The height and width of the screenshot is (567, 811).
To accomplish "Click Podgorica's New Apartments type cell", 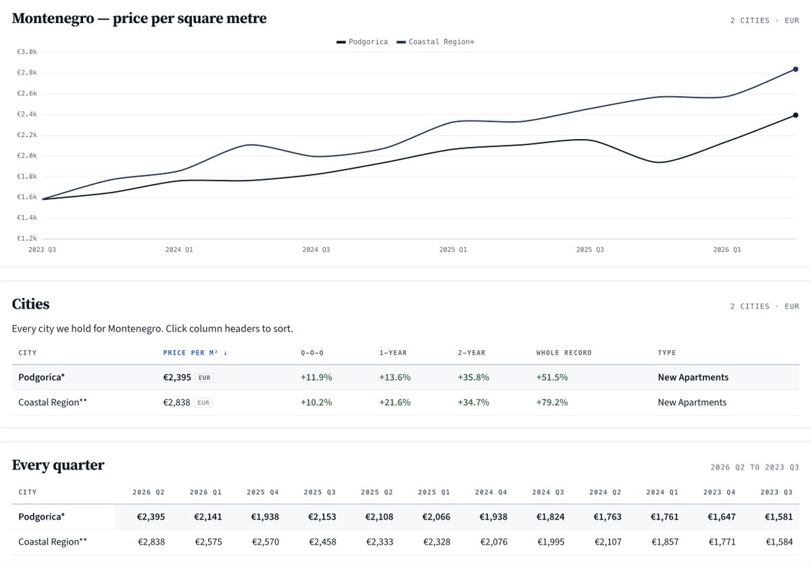I will click(693, 377).
